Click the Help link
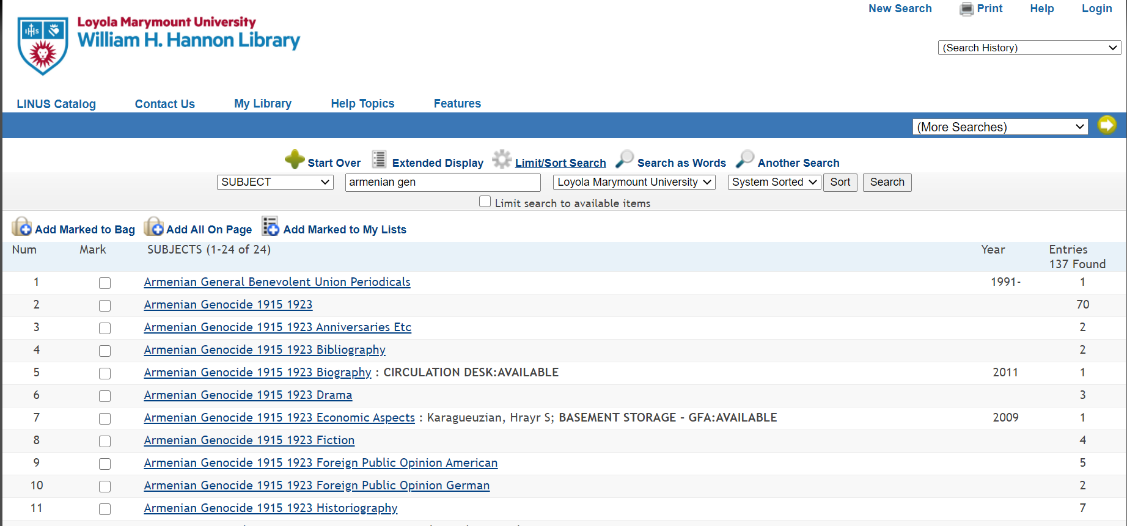The image size is (1127, 526). [x=1042, y=9]
